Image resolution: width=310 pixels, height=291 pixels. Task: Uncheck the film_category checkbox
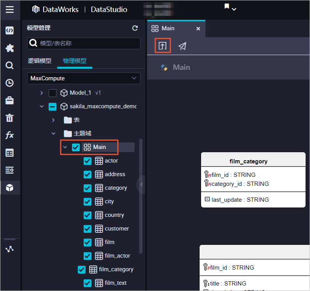pos(82,270)
